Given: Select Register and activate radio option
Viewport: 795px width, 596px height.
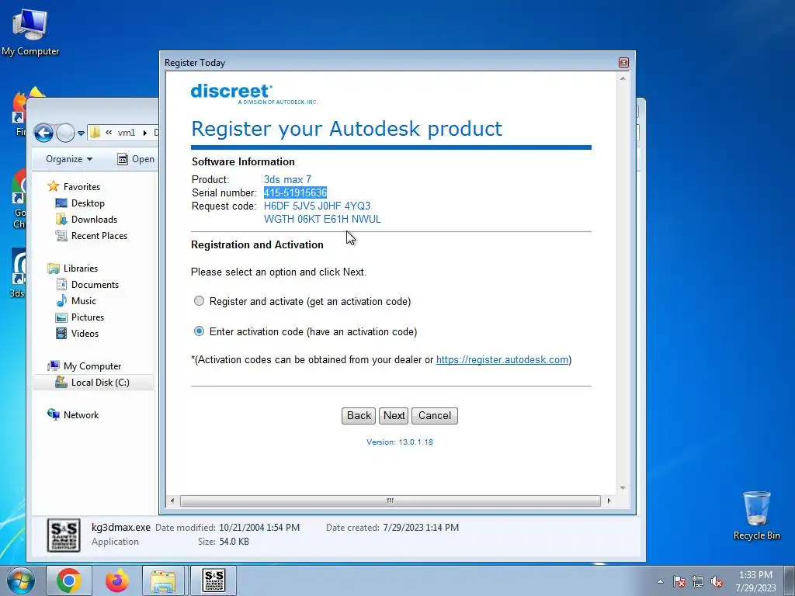Looking at the screenshot, I should tap(199, 301).
